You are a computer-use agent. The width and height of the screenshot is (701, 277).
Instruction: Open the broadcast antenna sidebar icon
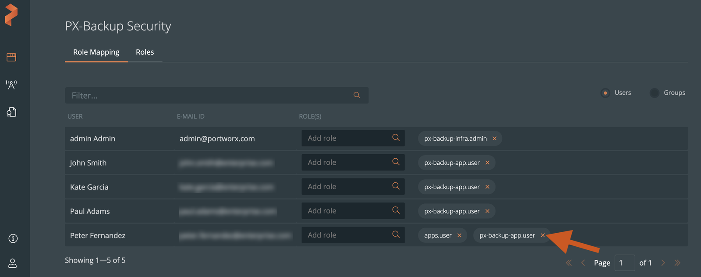(11, 85)
